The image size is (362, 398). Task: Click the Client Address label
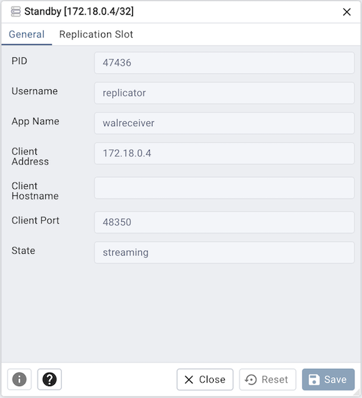[x=30, y=156]
